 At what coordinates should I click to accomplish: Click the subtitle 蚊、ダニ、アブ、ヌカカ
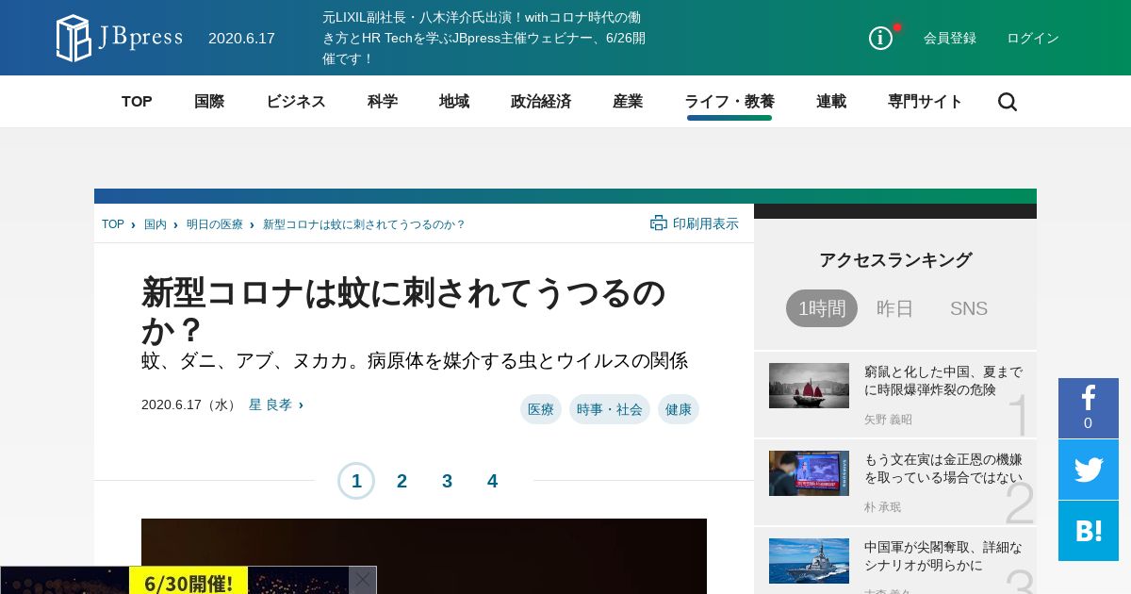click(415, 361)
